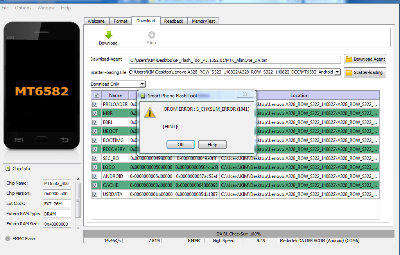The height and width of the screenshot is (255, 400).
Task: Click the Smart Phone Flash Tool title icon
Action: point(143,95)
